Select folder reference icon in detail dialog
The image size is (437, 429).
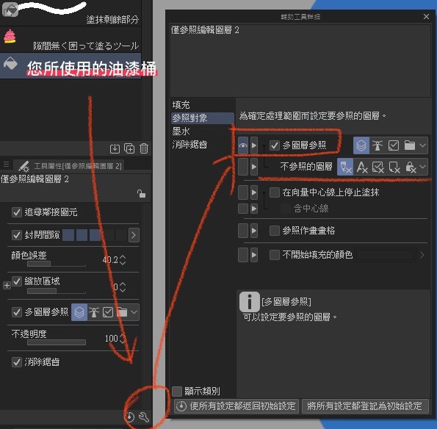point(409,145)
